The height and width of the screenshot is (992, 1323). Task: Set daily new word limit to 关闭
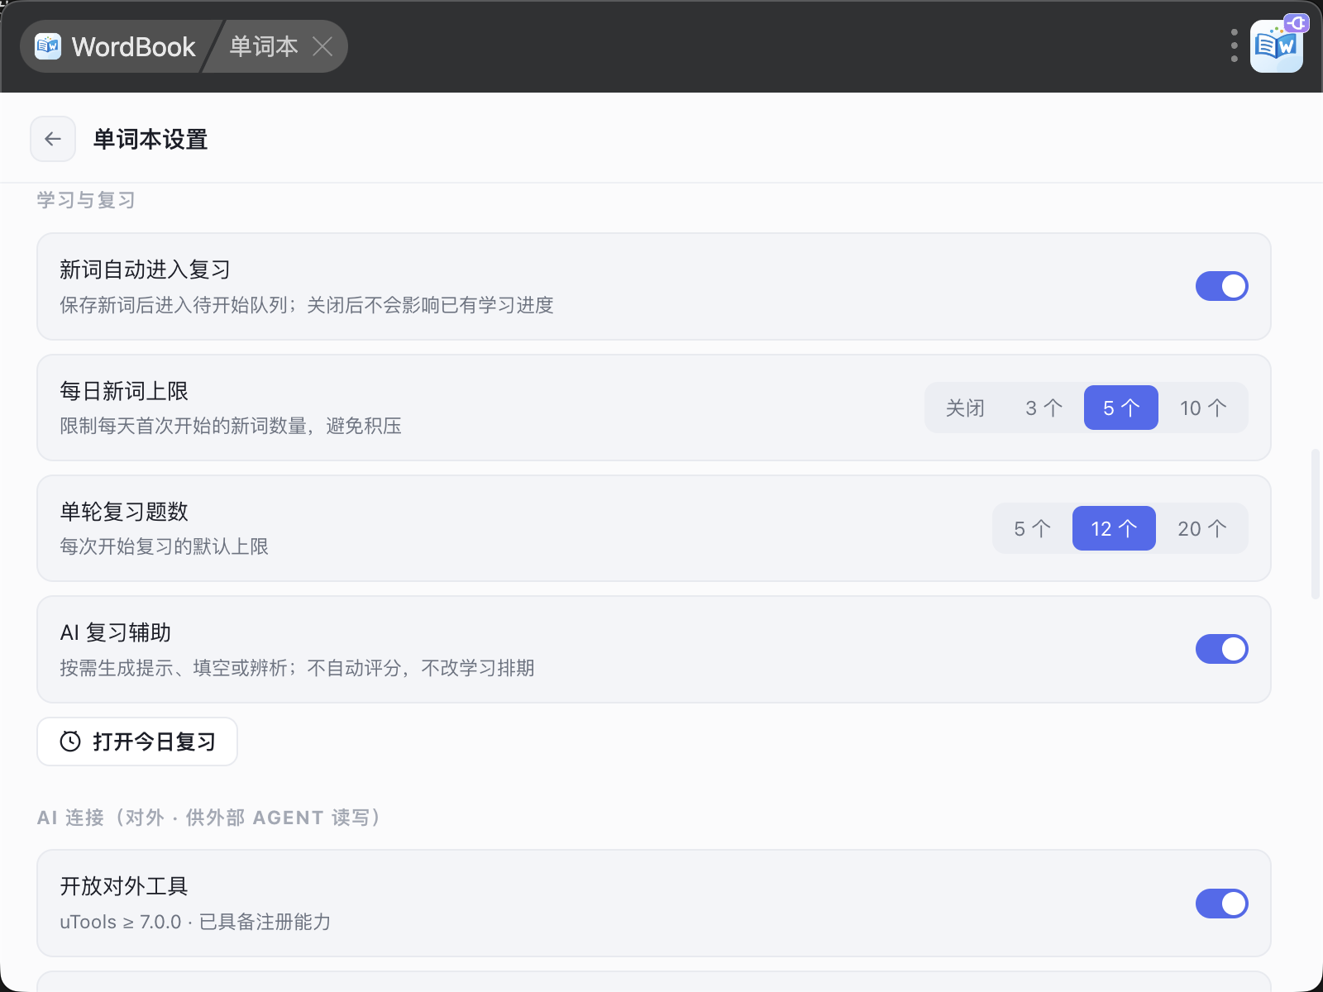point(965,408)
